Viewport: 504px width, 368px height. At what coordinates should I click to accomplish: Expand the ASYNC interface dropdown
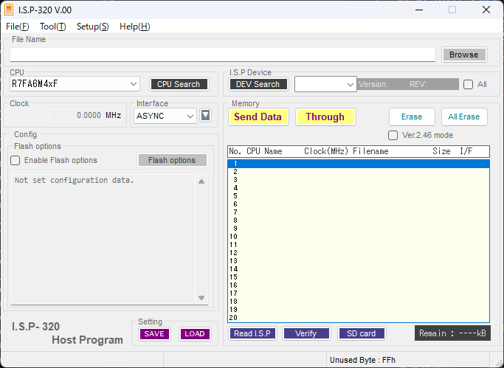click(190, 116)
